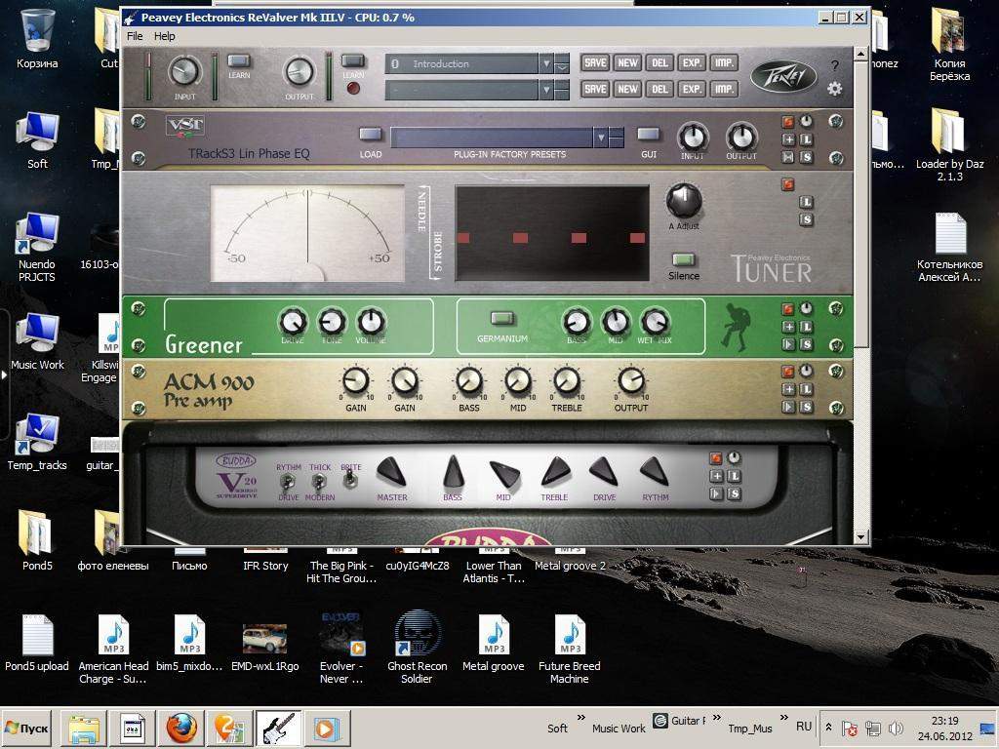Open the File menu
Viewport: 999px width, 749px height.
(135, 36)
